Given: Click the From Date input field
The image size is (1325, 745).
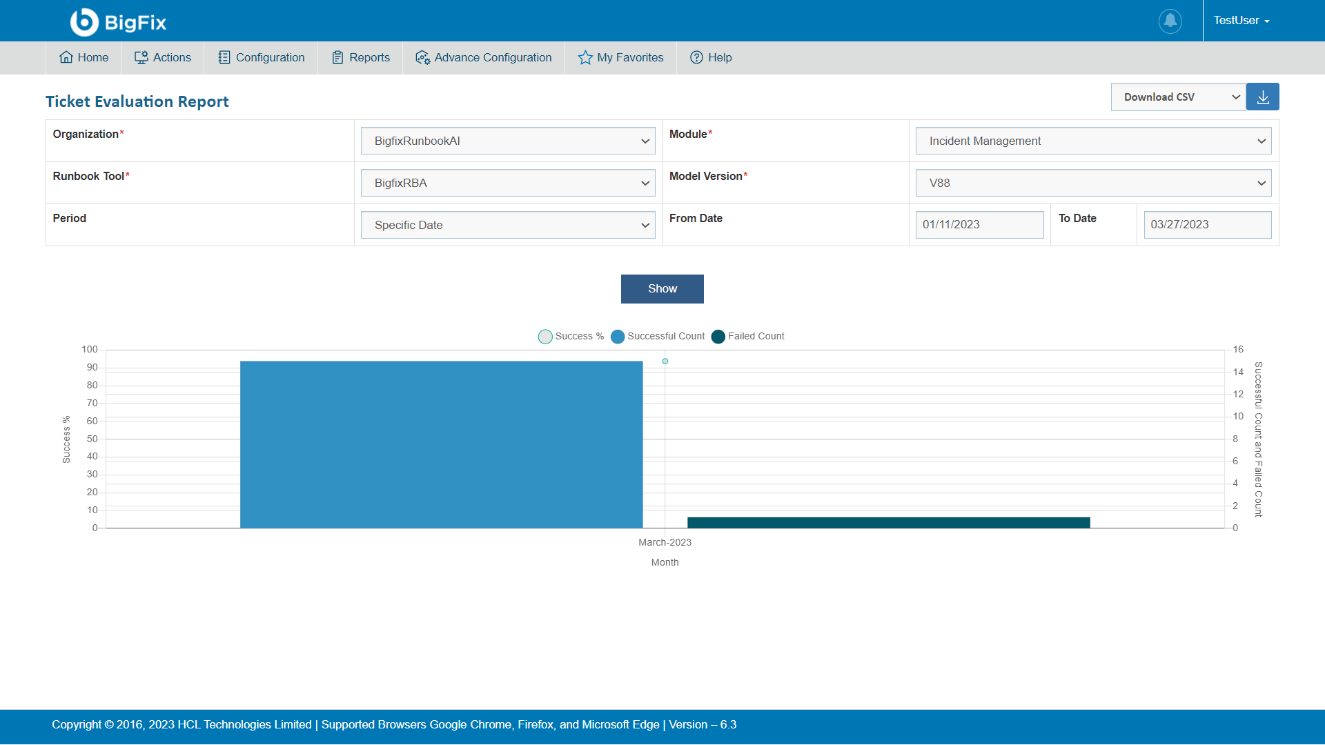Looking at the screenshot, I should pos(979,225).
